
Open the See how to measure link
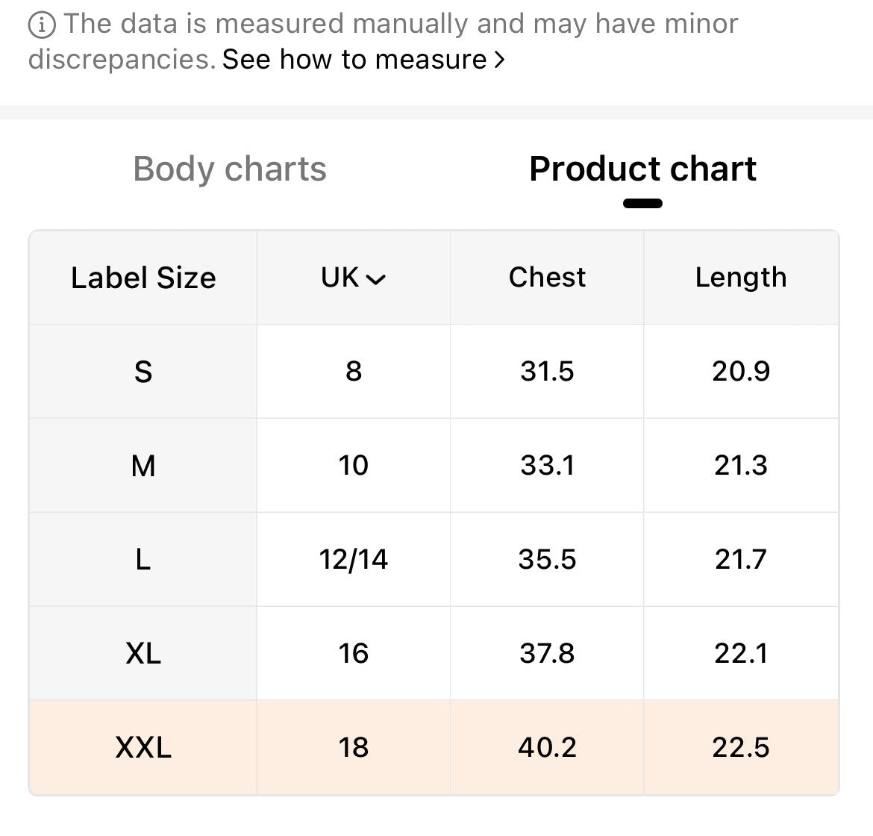click(x=354, y=60)
